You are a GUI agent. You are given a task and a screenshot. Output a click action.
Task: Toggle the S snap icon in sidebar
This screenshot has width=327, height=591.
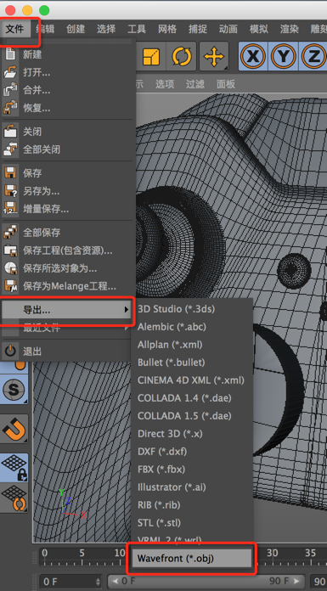click(x=14, y=389)
